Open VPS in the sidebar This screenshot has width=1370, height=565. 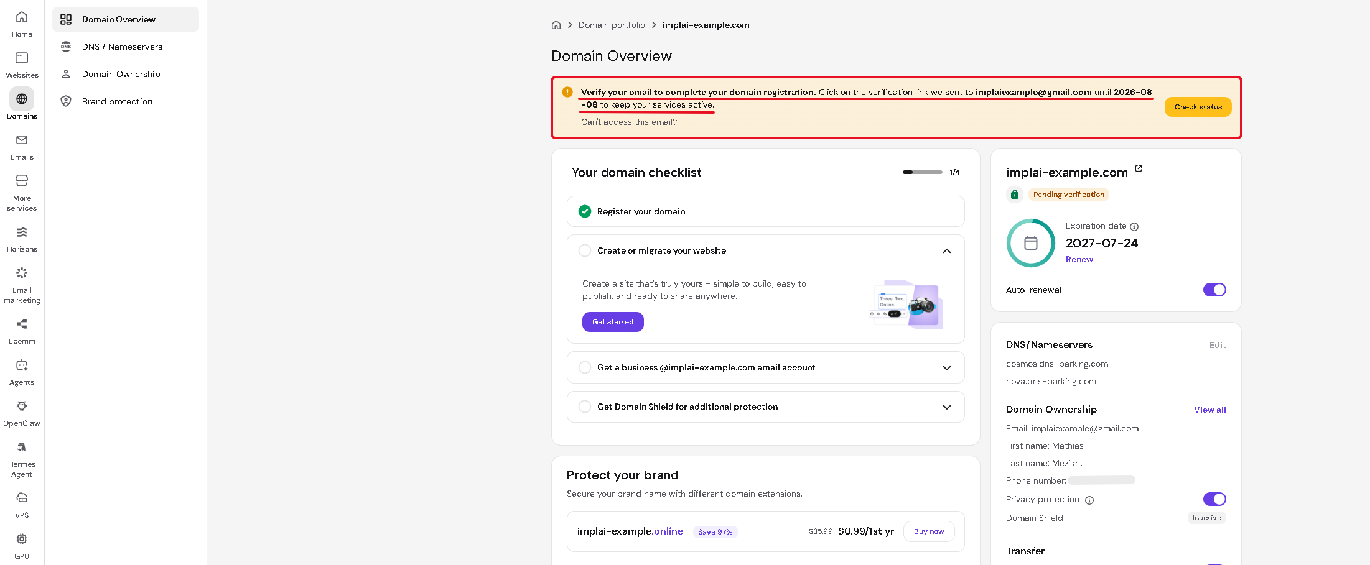tap(22, 505)
